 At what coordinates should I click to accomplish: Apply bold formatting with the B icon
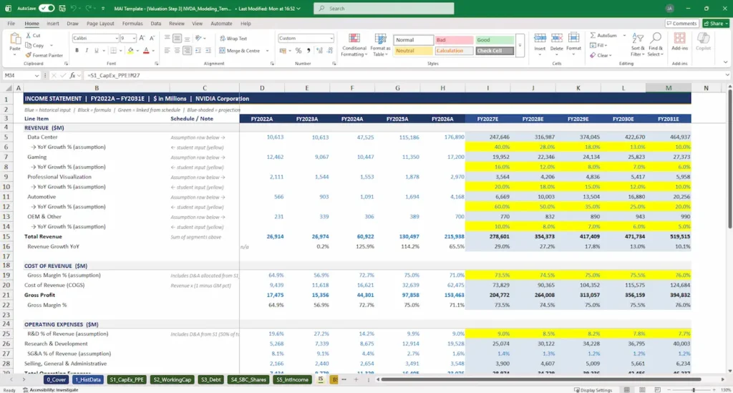click(77, 51)
